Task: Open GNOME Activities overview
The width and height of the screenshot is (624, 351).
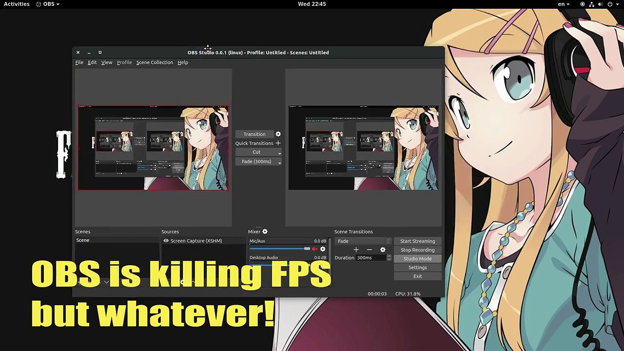Action: pos(17,4)
